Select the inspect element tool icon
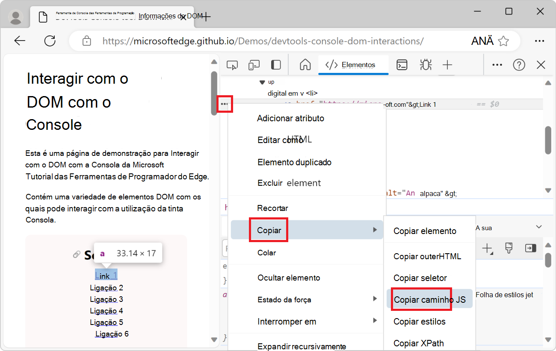Screen dimensions: 556x351 pyautogui.click(x=232, y=64)
